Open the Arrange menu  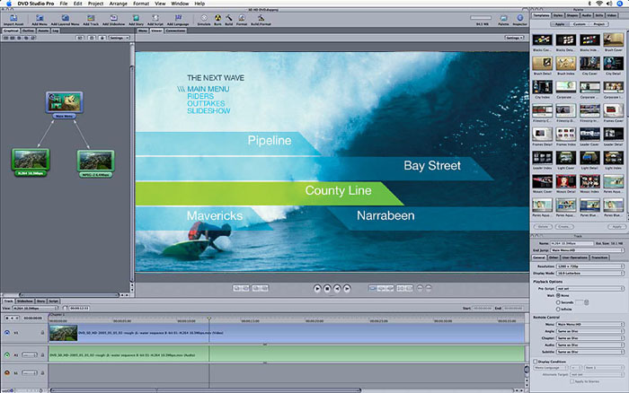(118, 4)
